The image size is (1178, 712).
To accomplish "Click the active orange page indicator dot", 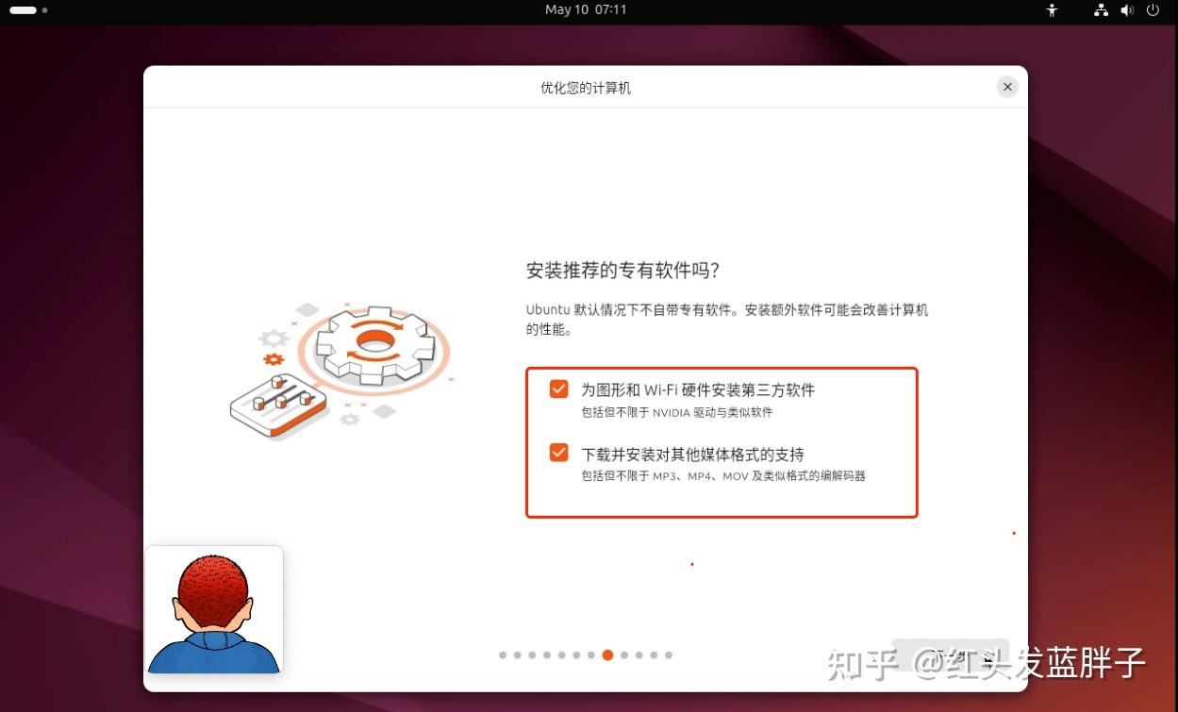I will (x=607, y=654).
